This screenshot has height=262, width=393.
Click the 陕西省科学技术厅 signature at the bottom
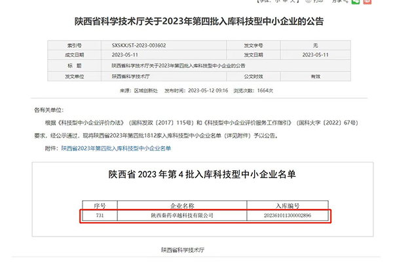click(183, 250)
